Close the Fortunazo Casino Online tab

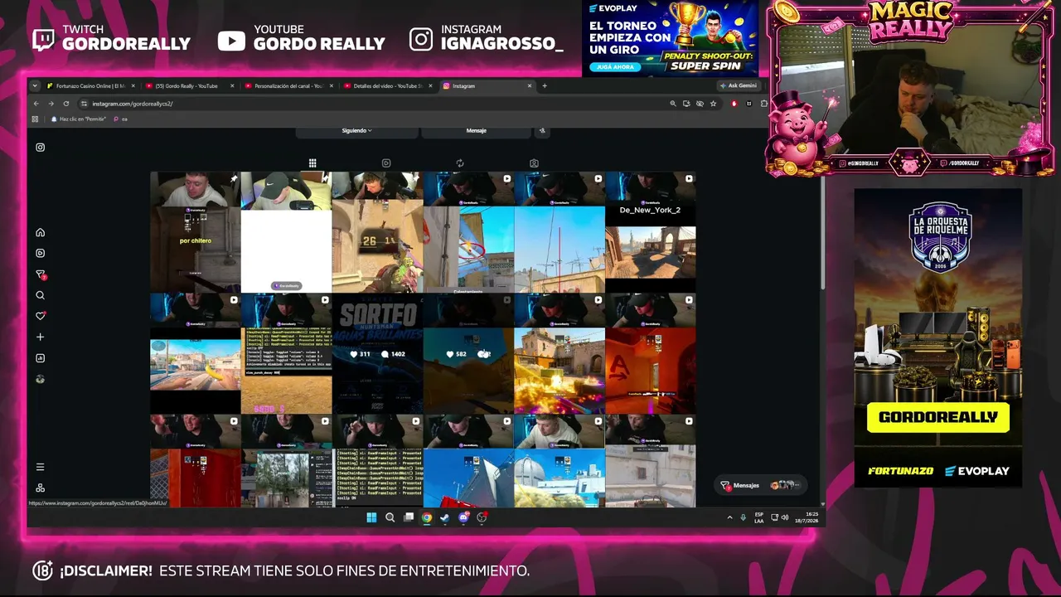point(133,85)
